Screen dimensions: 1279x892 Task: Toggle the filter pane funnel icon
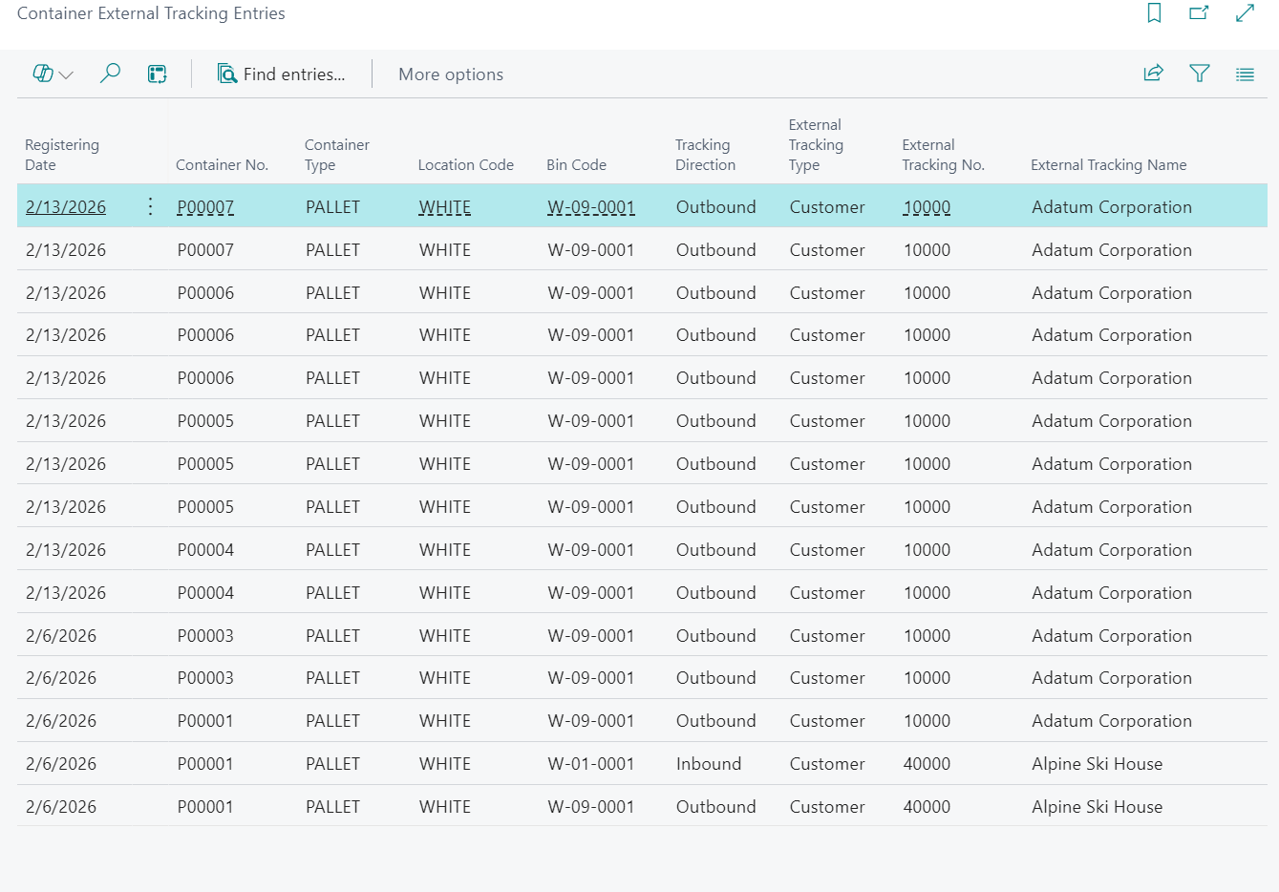pos(1199,74)
